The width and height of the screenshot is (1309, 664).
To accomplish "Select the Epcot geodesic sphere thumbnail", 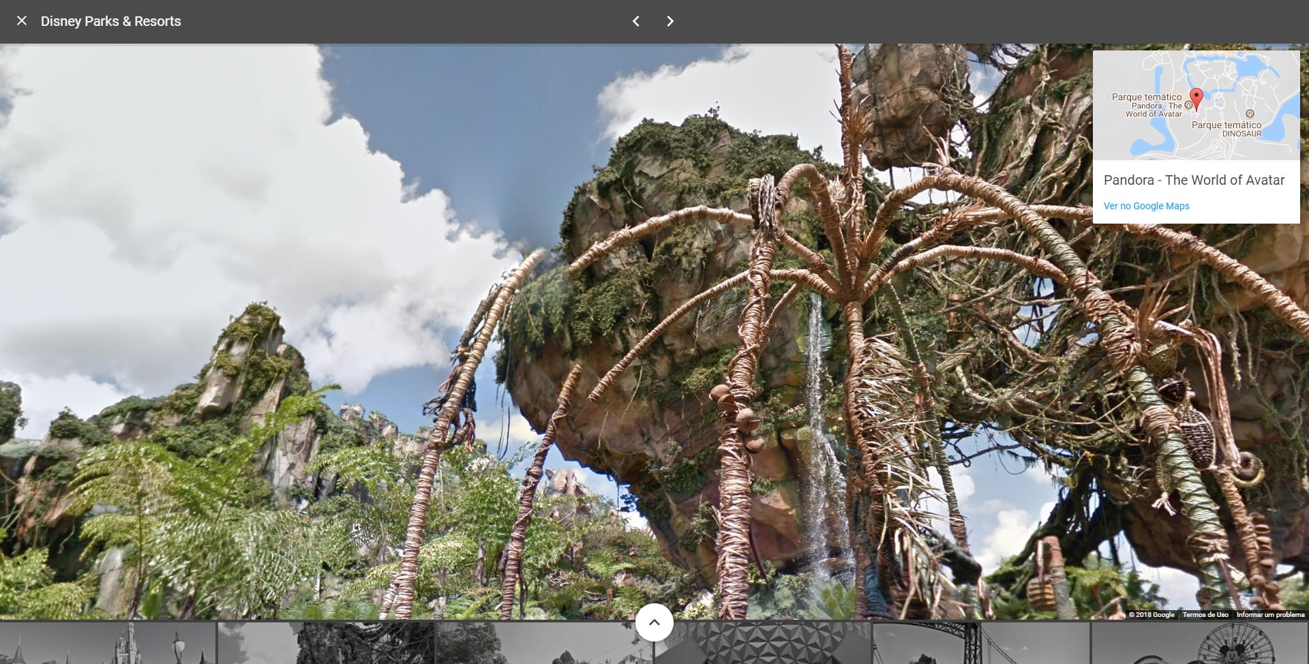I will pos(762,643).
